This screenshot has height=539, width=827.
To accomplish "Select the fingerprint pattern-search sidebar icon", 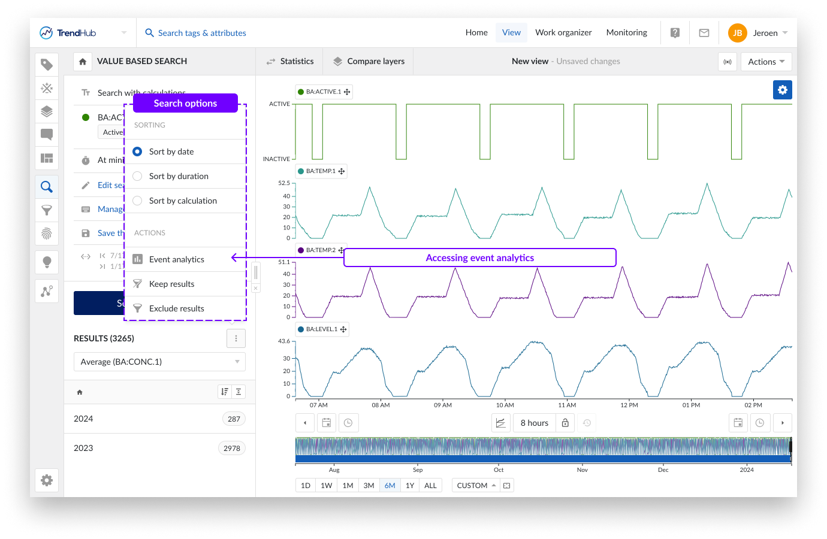I will [x=47, y=233].
